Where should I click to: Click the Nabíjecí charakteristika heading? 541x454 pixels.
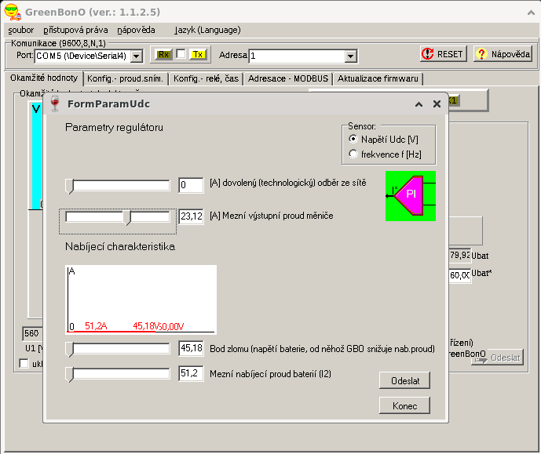120,247
